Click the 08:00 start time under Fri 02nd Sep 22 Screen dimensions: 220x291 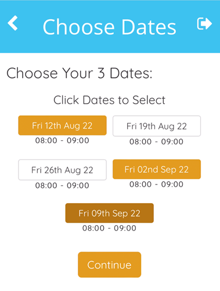(x=140, y=184)
